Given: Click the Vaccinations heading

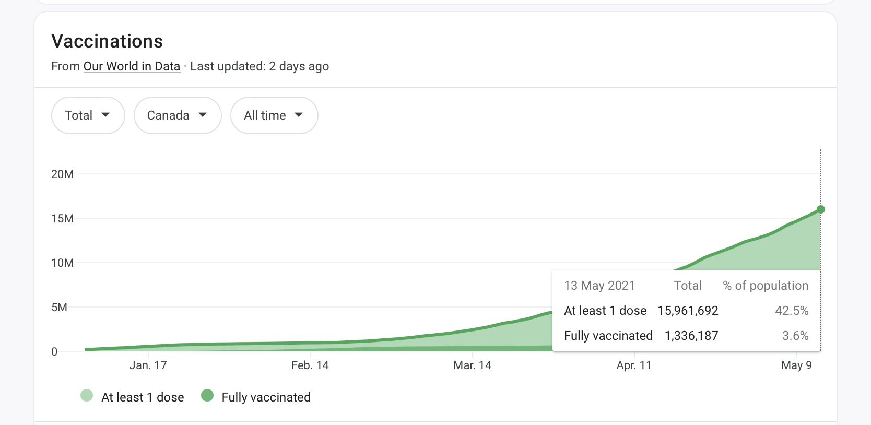Looking at the screenshot, I should pos(107,41).
